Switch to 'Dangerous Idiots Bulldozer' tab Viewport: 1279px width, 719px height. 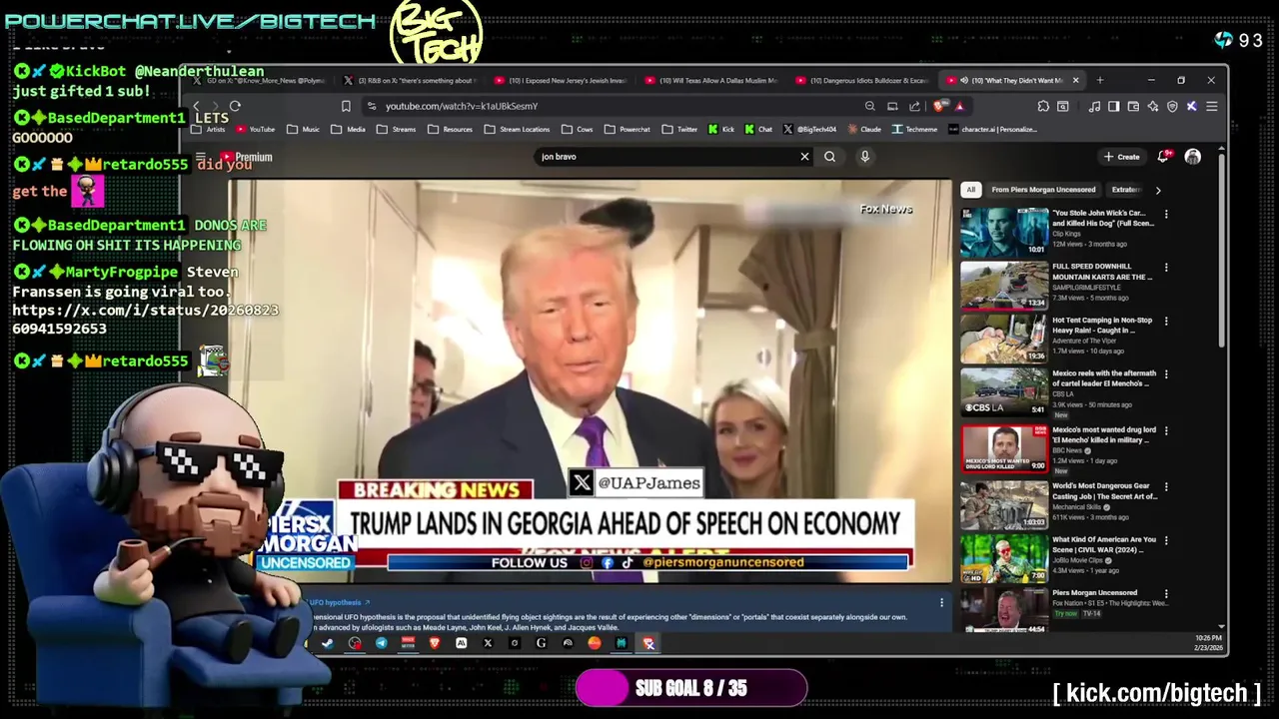tap(861, 80)
